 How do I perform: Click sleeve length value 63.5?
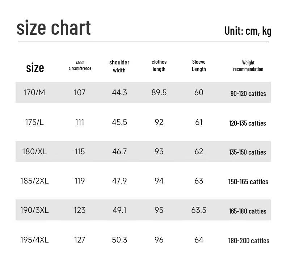click(x=199, y=210)
